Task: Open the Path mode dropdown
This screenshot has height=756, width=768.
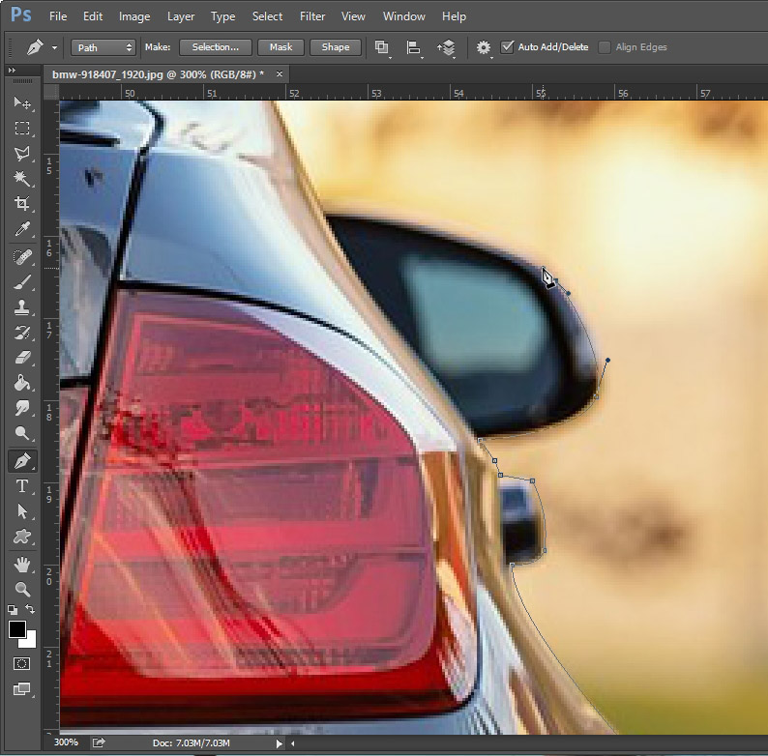Action: (x=103, y=47)
